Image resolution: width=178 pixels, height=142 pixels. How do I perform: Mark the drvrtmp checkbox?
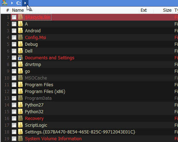tap(14, 65)
